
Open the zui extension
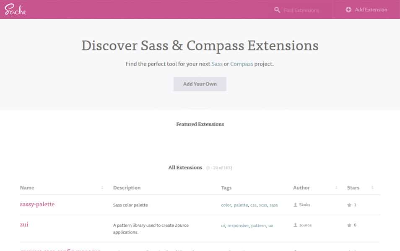(24, 225)
